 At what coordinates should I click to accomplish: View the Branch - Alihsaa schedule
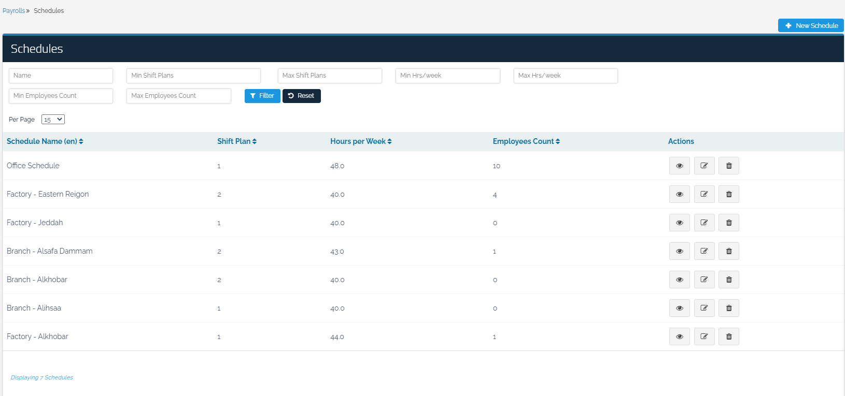(679, 308)
